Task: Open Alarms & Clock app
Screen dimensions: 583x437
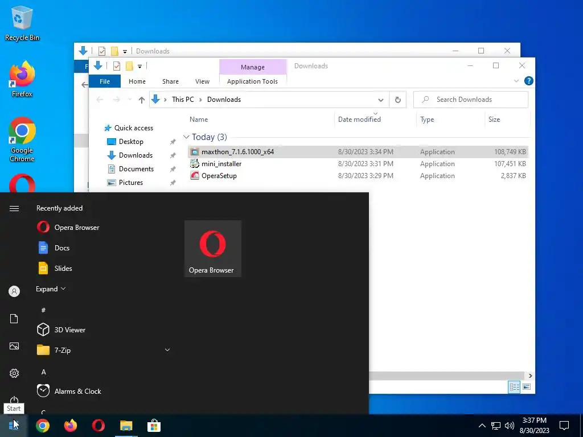Action: point(104,391)
